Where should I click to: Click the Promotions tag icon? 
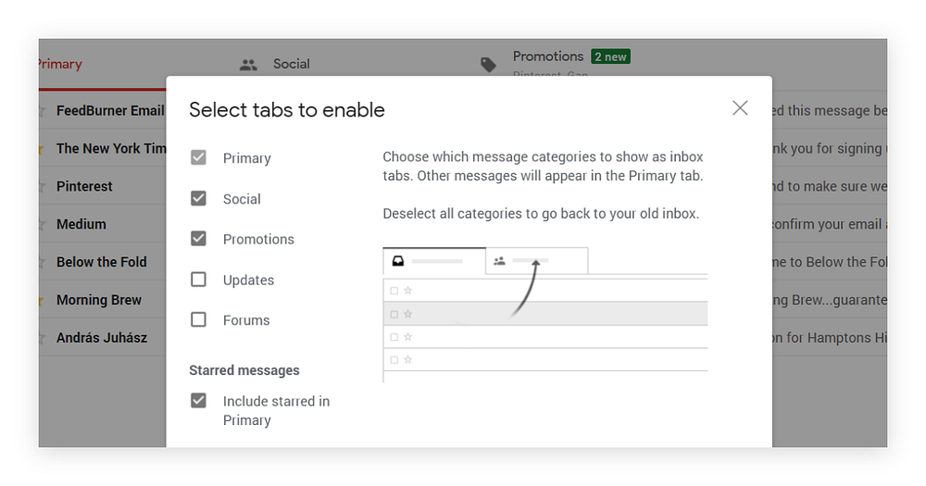(x=488, y=65)
